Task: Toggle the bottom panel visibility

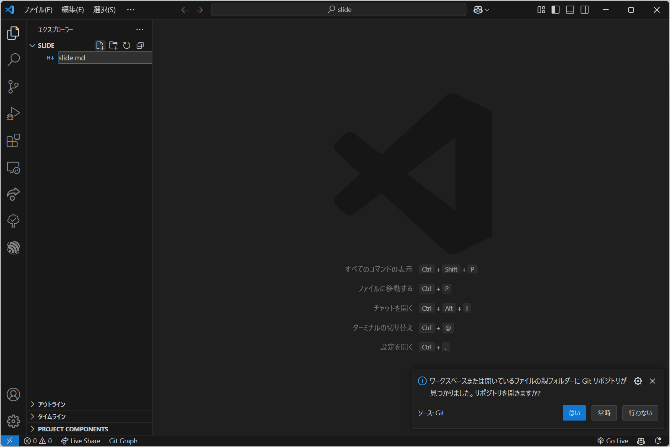Action: coord(570,10)
